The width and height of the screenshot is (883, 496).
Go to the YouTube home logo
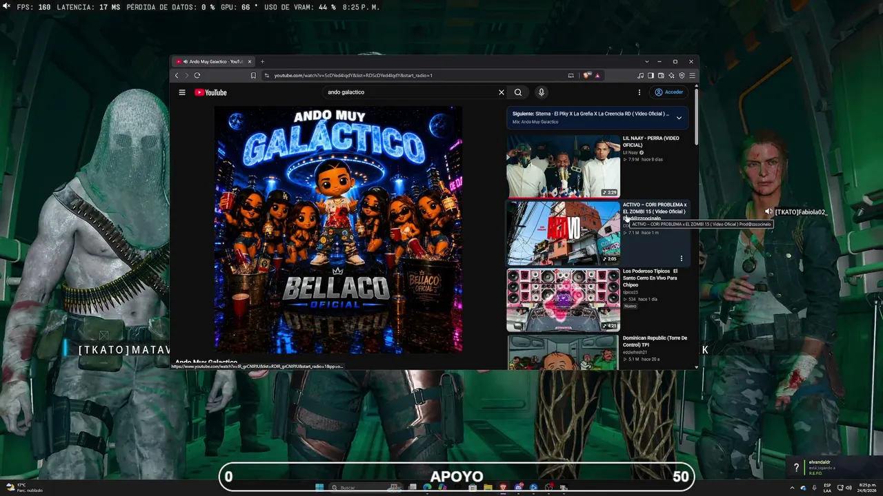tap(210, 92)
